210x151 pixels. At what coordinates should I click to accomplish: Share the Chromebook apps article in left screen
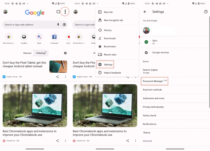click(57, 141)
